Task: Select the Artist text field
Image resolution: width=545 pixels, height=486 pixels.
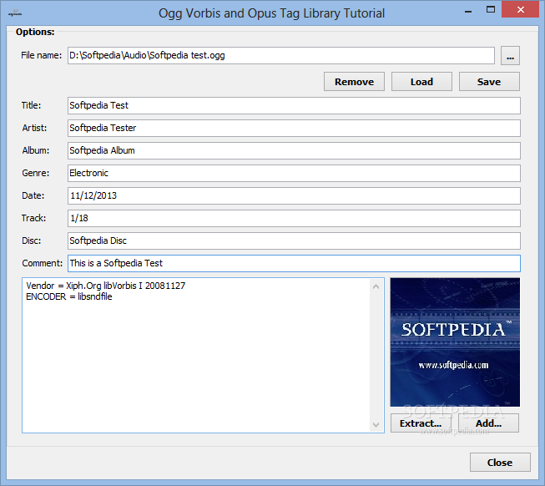Action: click(x=294, y=129)
